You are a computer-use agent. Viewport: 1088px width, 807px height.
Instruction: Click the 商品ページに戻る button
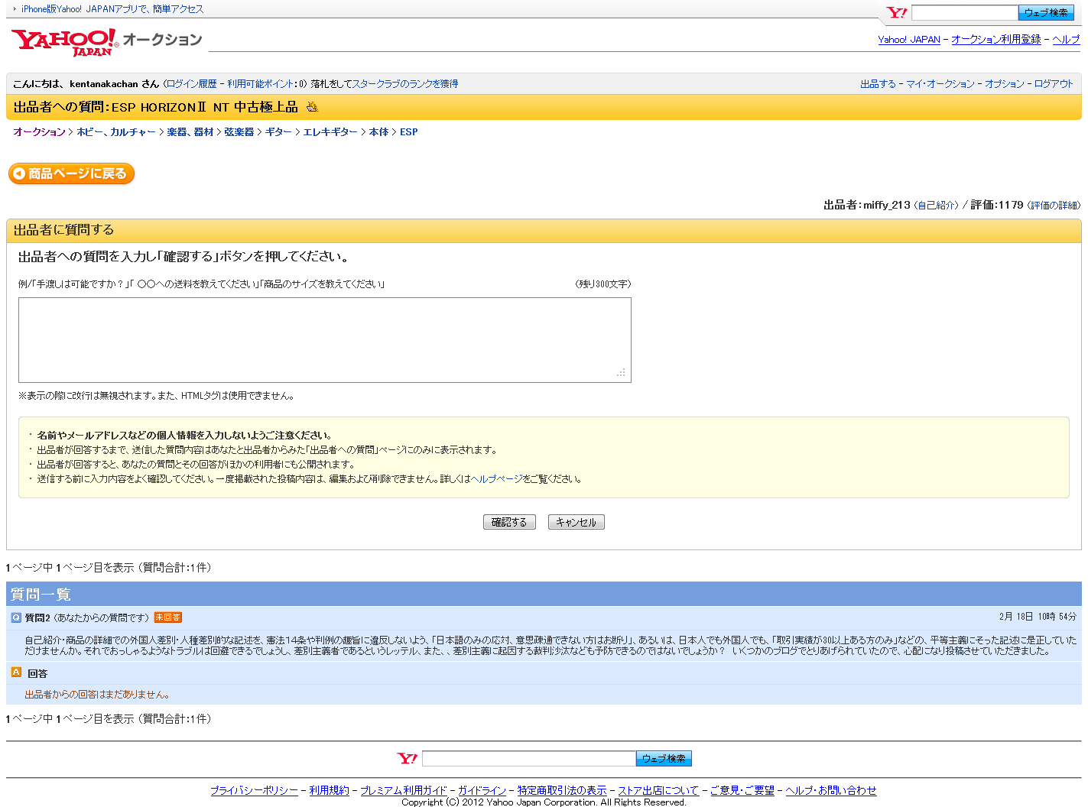click(x=72, y=173)
